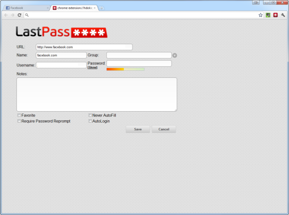
Task: Click the browser back arrow
Action: [6, 15]
